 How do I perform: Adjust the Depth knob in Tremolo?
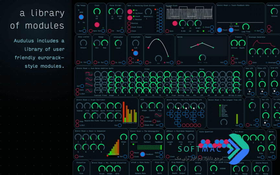tap(242, 43)
